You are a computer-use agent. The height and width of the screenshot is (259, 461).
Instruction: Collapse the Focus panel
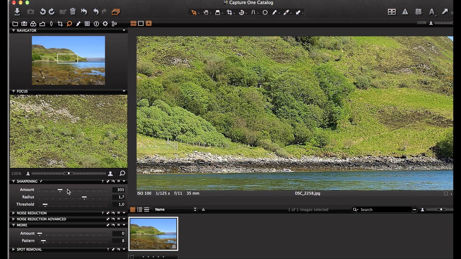pyautogui.click(x=13, y=91)
